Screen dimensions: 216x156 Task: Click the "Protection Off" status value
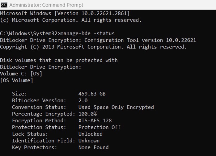click(x=100, y=127)
